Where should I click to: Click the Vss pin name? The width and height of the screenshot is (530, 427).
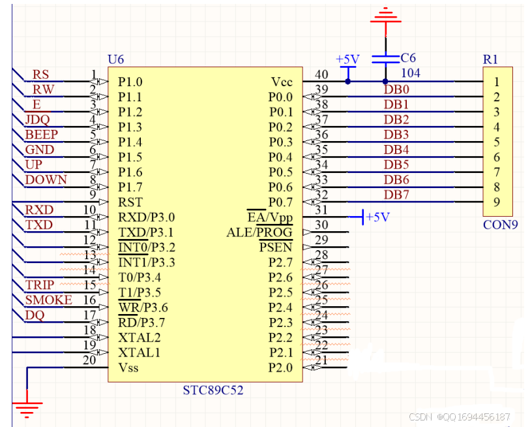[x=128, y=368]
